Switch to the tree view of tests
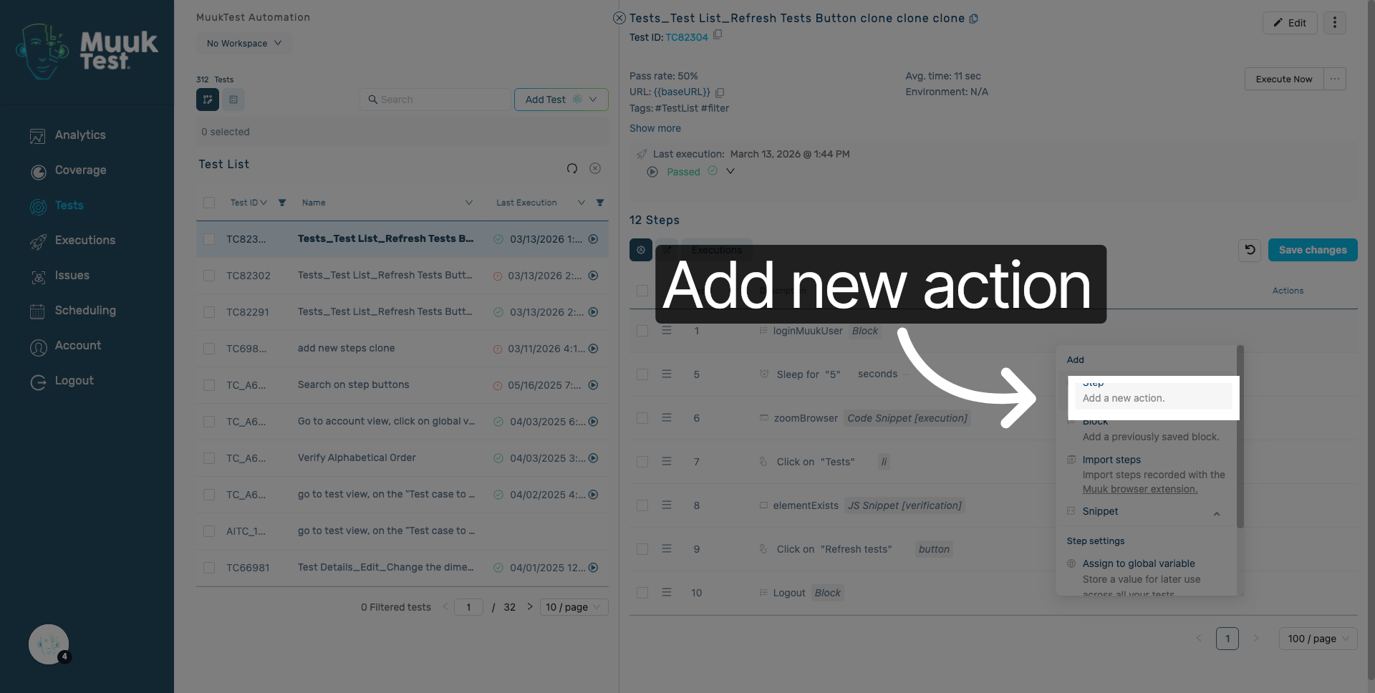The width and height of the screenshot is (1375, 693). point(208,100)
